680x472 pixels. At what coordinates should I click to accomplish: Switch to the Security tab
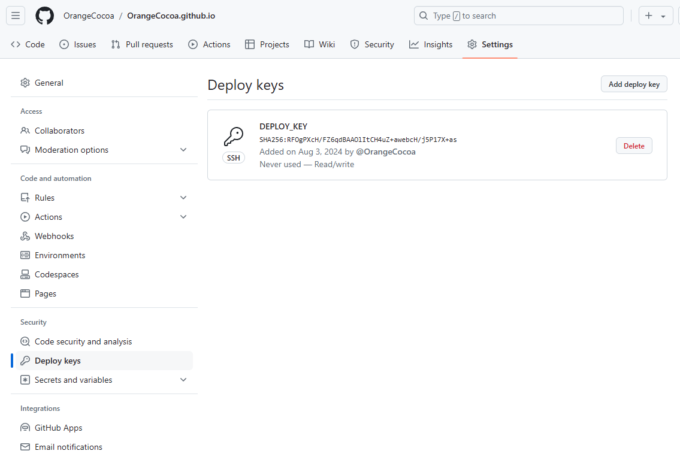click(x=372, y=44)
